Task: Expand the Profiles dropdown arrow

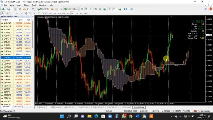Action: [x=11, y=9]
